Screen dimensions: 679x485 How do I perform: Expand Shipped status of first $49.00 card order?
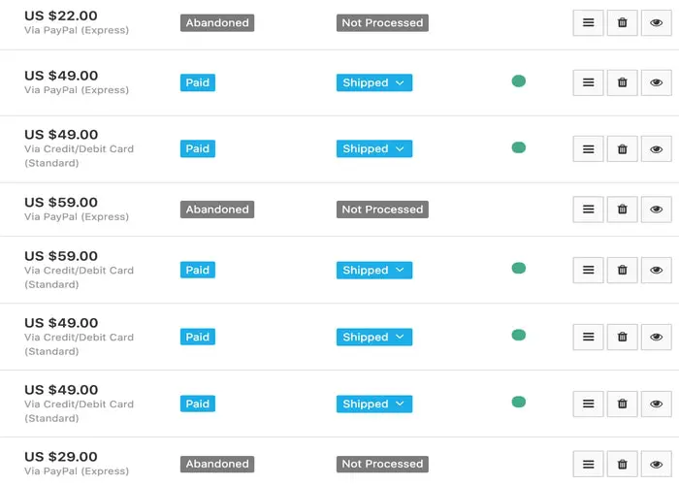point(374,149)
